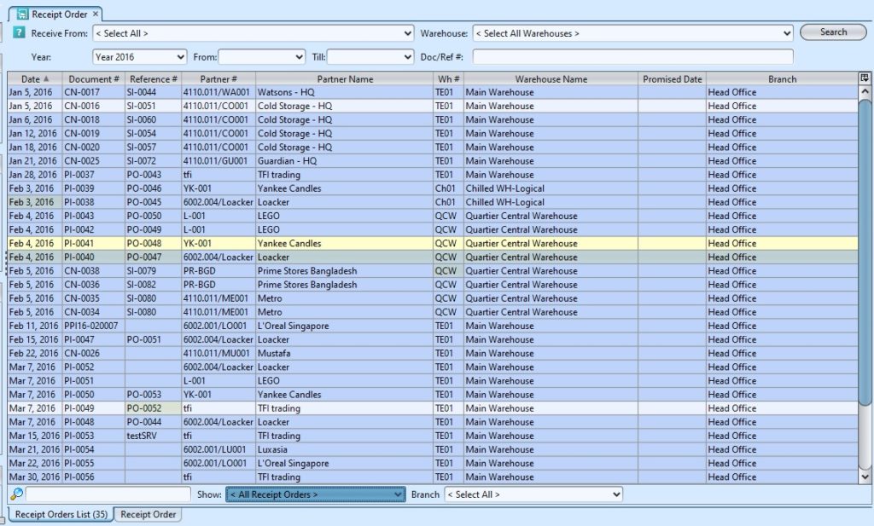Open the From period dropdown
Image resolution: width=874 pixels, height=526 pixels.
click(x=262, y=57)
